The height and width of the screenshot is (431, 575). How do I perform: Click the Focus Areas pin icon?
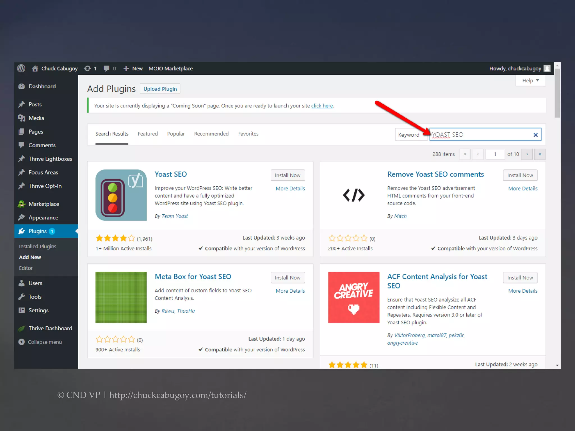[x=22, y=172]
